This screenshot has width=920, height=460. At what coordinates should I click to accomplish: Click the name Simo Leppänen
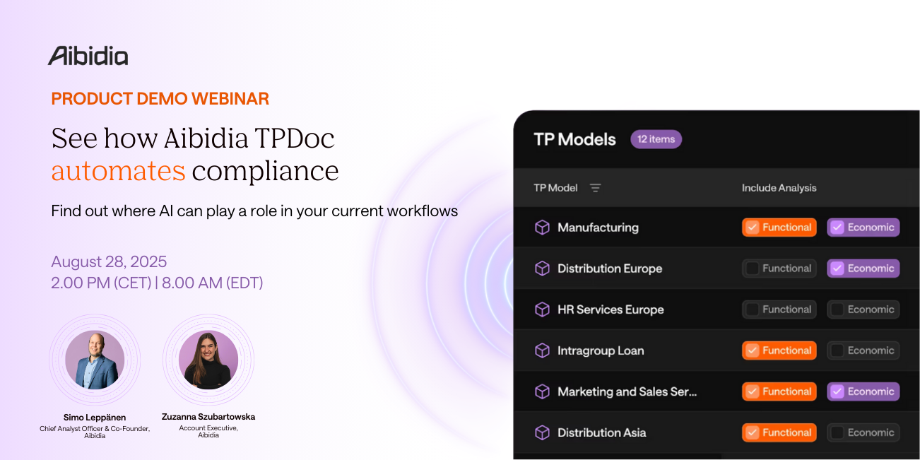tap(95, 418)
